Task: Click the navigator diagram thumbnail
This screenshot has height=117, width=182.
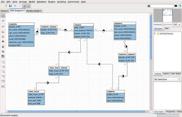Action: (x=167, y=12)
